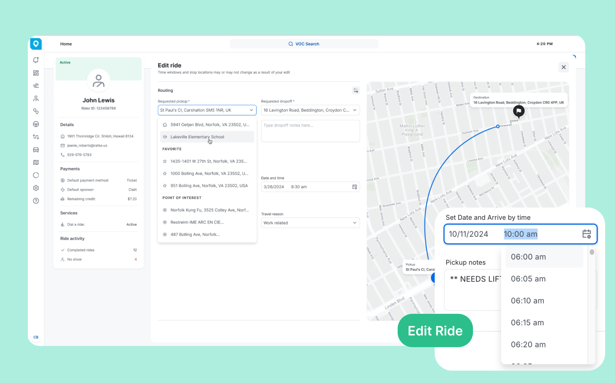
Task: Click the blue location pin app logo
Action: (x=36, y=43)
